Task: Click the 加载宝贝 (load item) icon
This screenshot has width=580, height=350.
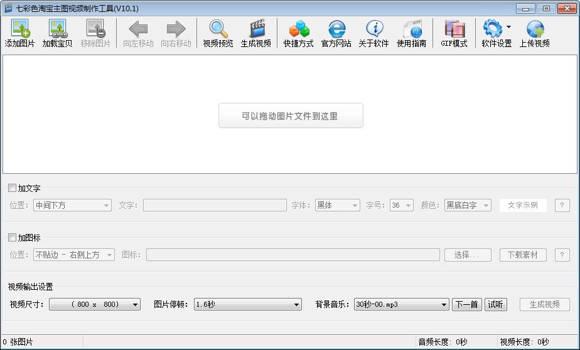Action: point(57,29)
